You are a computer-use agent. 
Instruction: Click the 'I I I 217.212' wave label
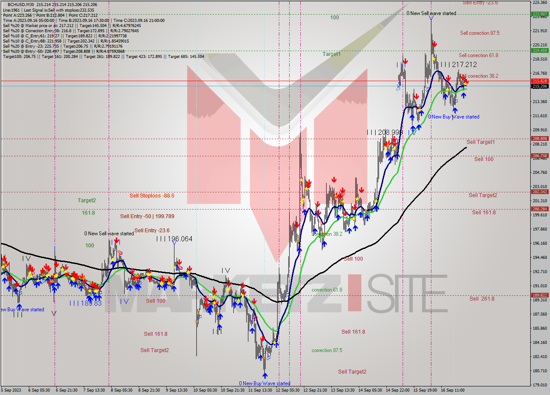point(459,64)
